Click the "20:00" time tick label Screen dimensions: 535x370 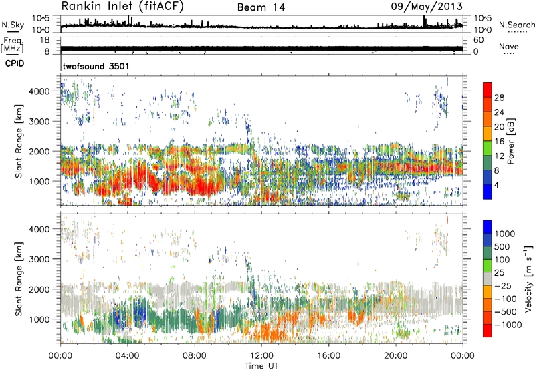[x=395, y=356]
